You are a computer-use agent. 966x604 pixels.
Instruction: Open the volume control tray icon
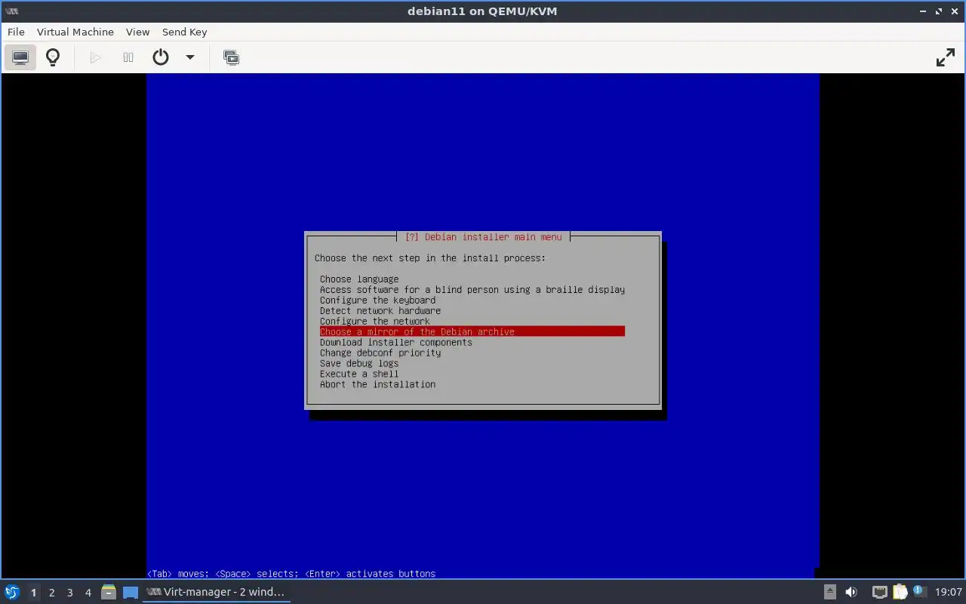click(x=851, y=593)
